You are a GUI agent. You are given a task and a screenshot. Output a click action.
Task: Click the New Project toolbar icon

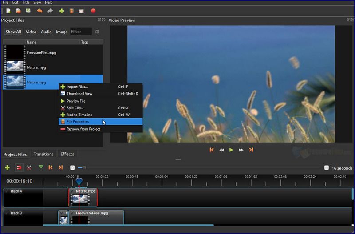click(x=8, y=11)
